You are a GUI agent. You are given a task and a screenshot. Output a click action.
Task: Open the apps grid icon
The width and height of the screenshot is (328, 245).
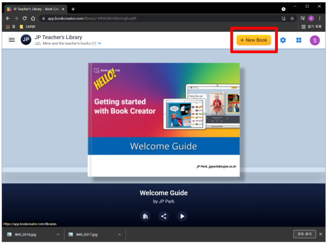tap(299, 40)
